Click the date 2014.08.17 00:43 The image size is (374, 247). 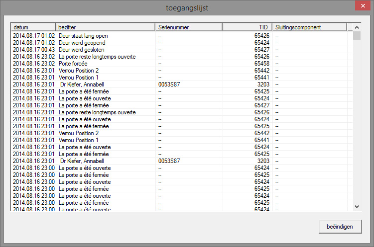pos(33,50)
